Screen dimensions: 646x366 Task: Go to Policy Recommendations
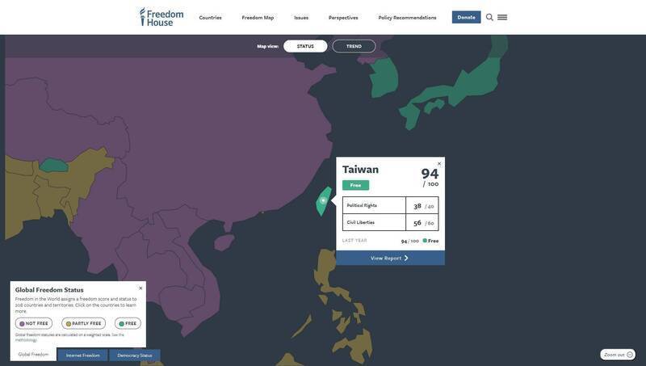[x=407, y=18]
